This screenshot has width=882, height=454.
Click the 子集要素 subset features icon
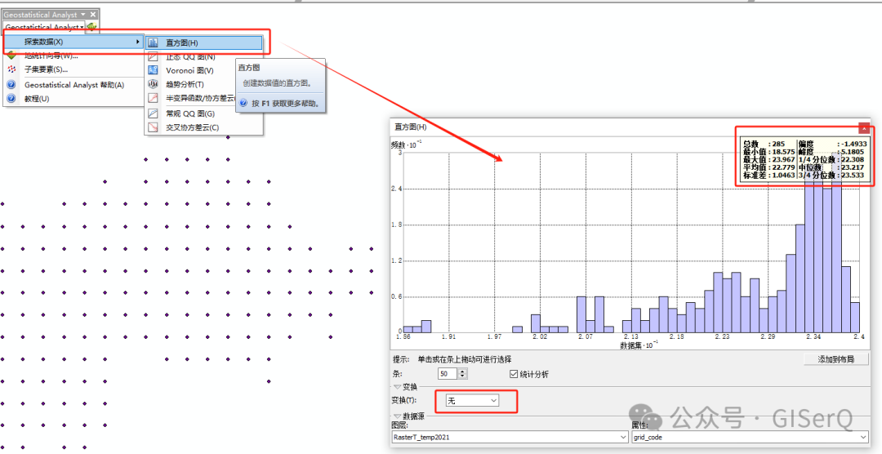point(11,69)
